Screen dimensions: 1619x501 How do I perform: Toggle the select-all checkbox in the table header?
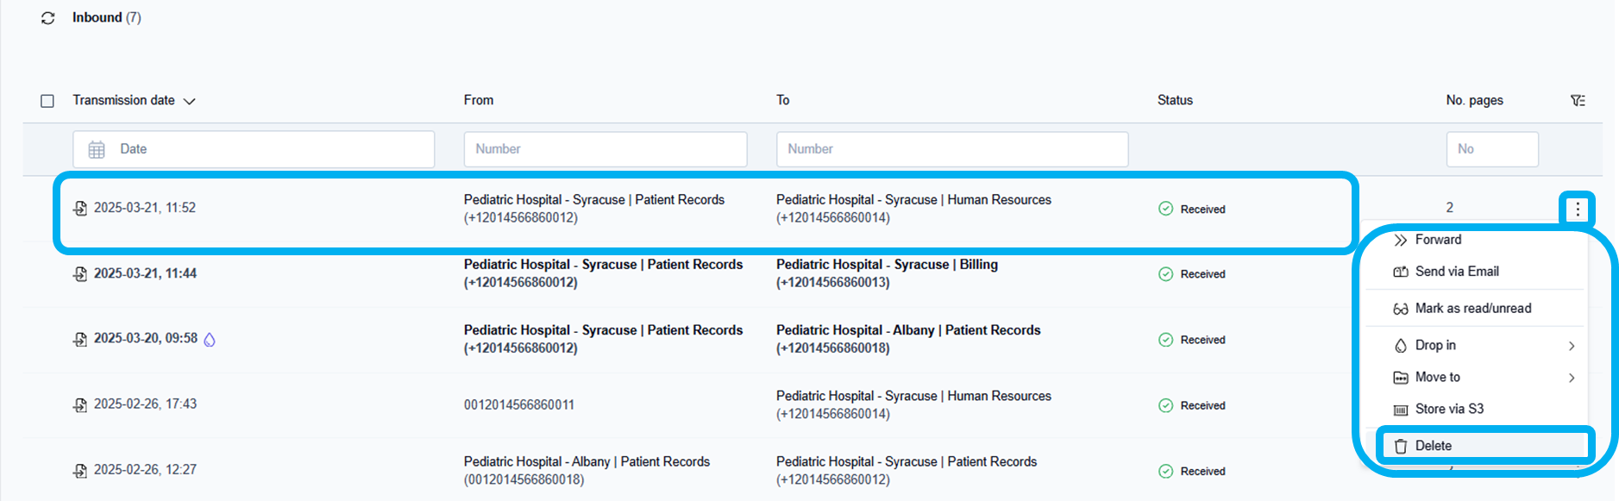pos(47,101)
